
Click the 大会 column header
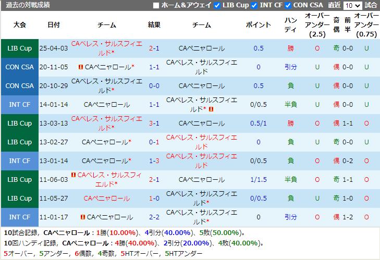(20, 24)
